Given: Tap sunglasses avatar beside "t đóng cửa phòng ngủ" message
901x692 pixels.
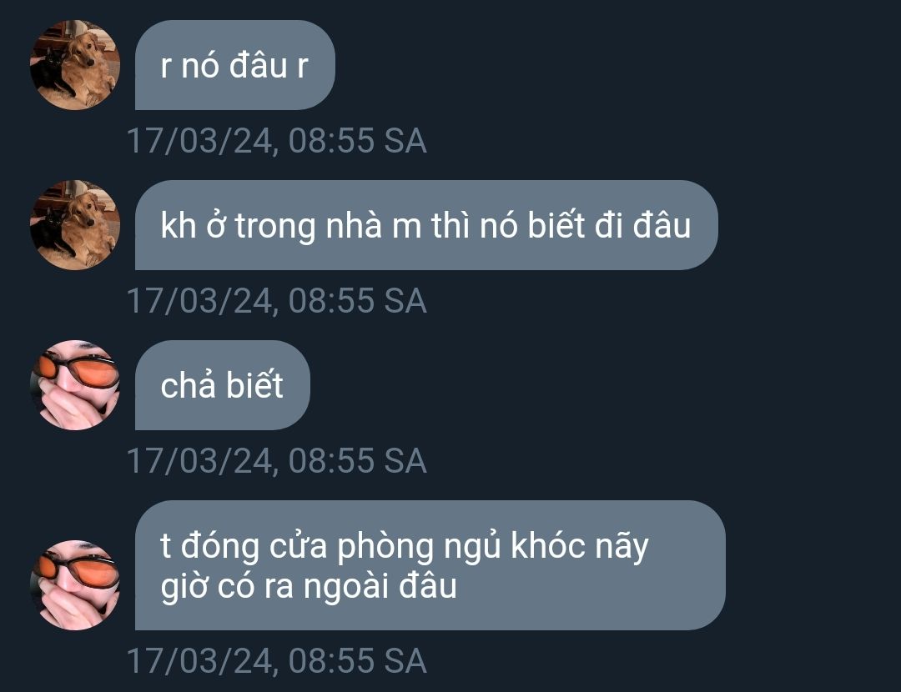Looking at the screenshot, I should tap(75, 585).
